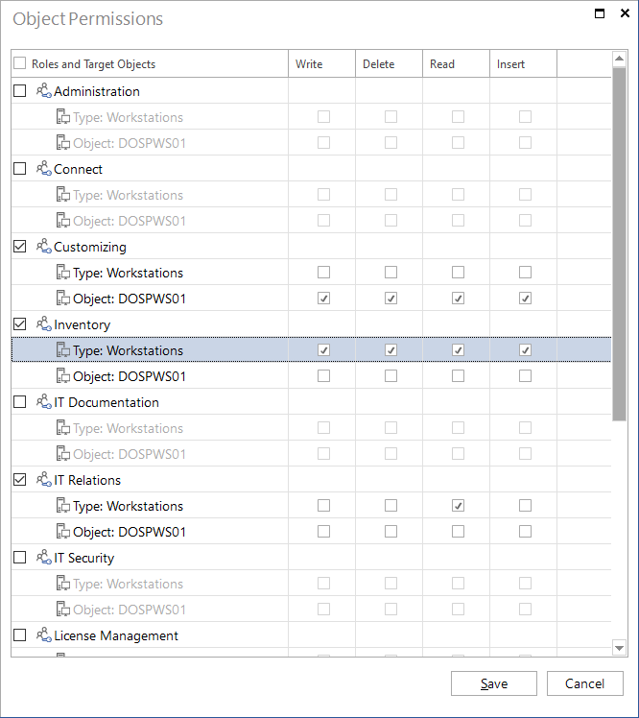This screenshot has height=718, width=639.
Task: Uncheck Insert for Customizing Object: DOSPWS01
Action: tap(525, 299)
